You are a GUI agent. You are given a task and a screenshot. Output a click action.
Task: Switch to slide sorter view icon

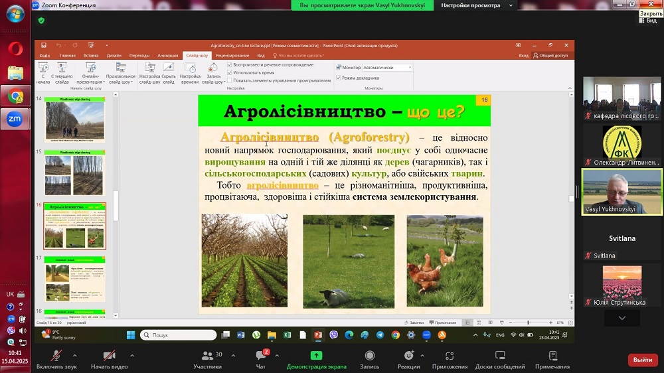(479, 323)
